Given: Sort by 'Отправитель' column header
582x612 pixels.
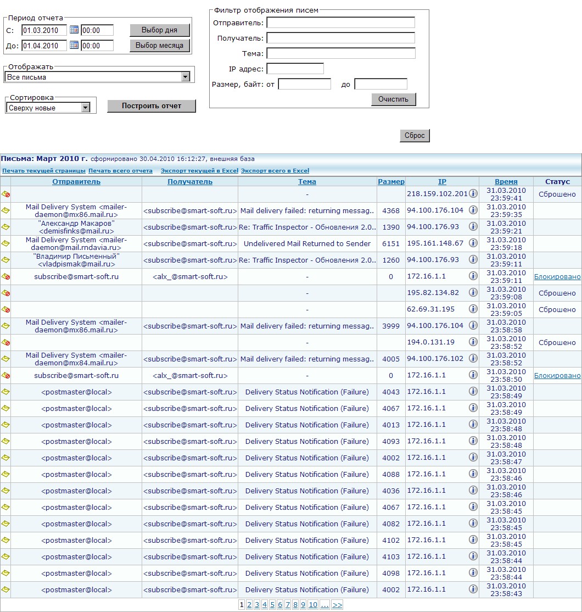Looking at the screenshot, I should 76,181.
